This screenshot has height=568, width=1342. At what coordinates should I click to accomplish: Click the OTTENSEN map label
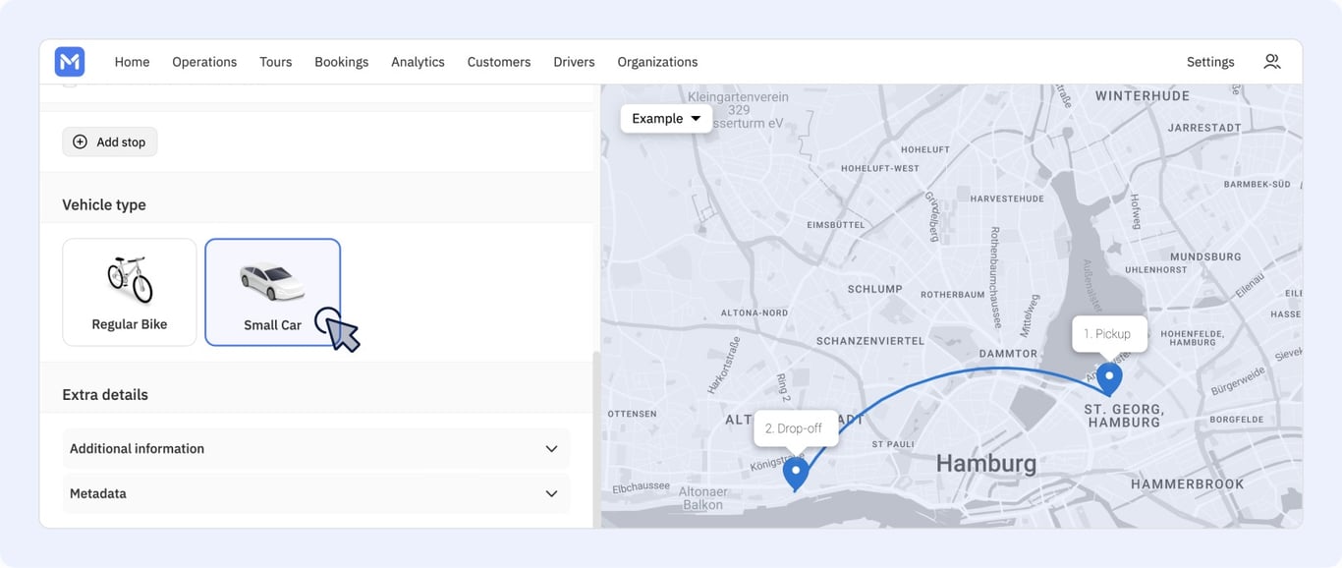pos(632,414)
